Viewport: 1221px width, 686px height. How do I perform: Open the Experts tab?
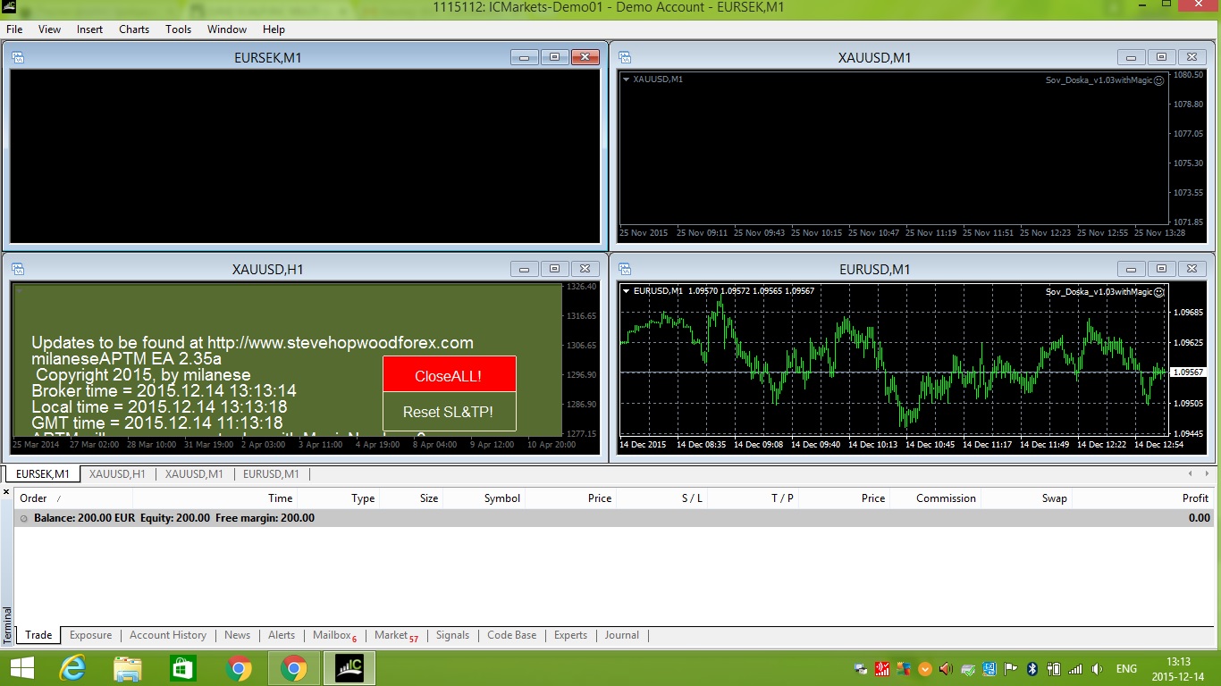570,635
